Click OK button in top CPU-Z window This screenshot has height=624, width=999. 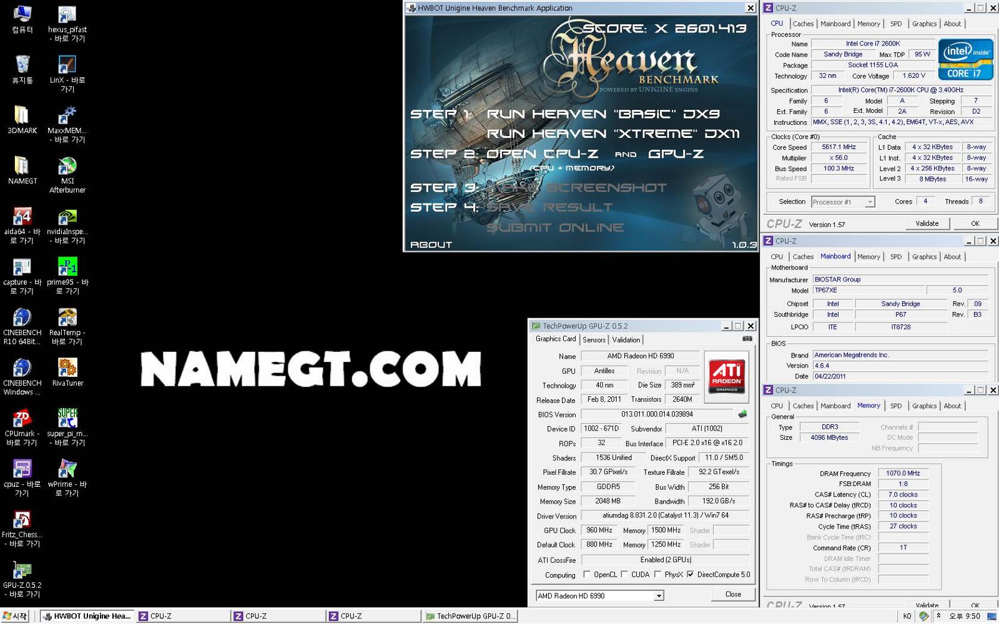975,223
